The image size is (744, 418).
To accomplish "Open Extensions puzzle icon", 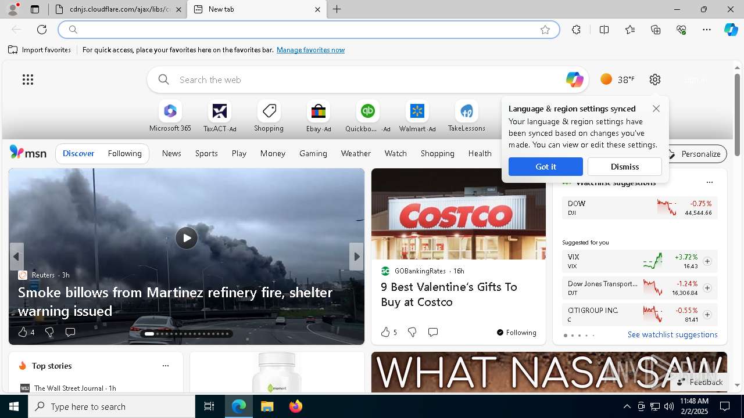I will coord(576,30).
